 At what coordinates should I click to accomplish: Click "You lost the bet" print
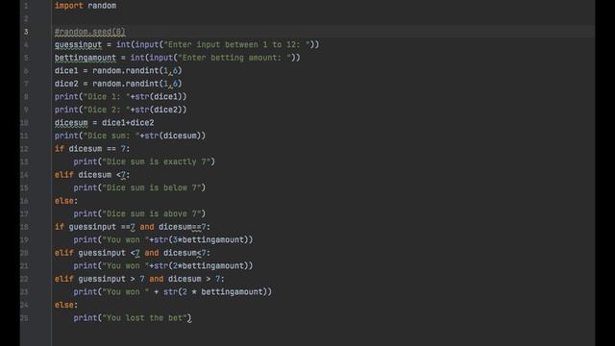click(133, 318)
